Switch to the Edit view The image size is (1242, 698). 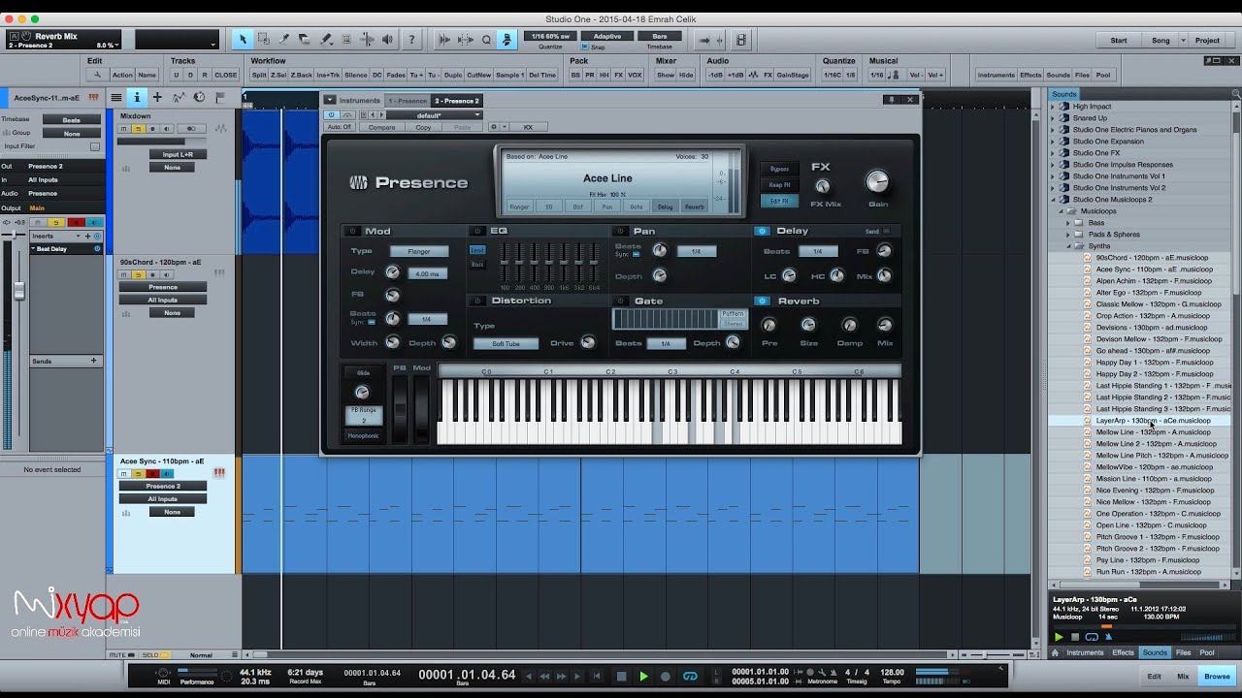coord(1154,676)
